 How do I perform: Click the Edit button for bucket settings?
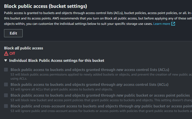(x=13, y=33)
